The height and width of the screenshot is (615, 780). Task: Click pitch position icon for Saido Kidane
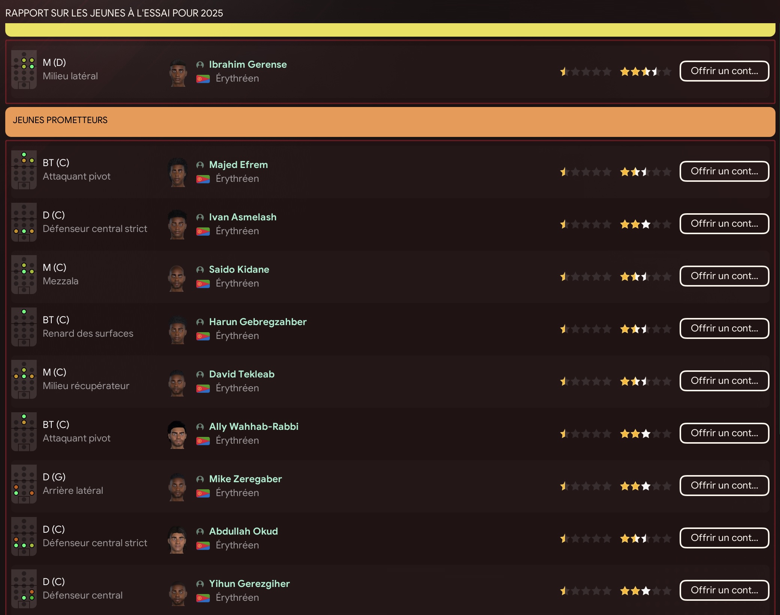point(24,275)
